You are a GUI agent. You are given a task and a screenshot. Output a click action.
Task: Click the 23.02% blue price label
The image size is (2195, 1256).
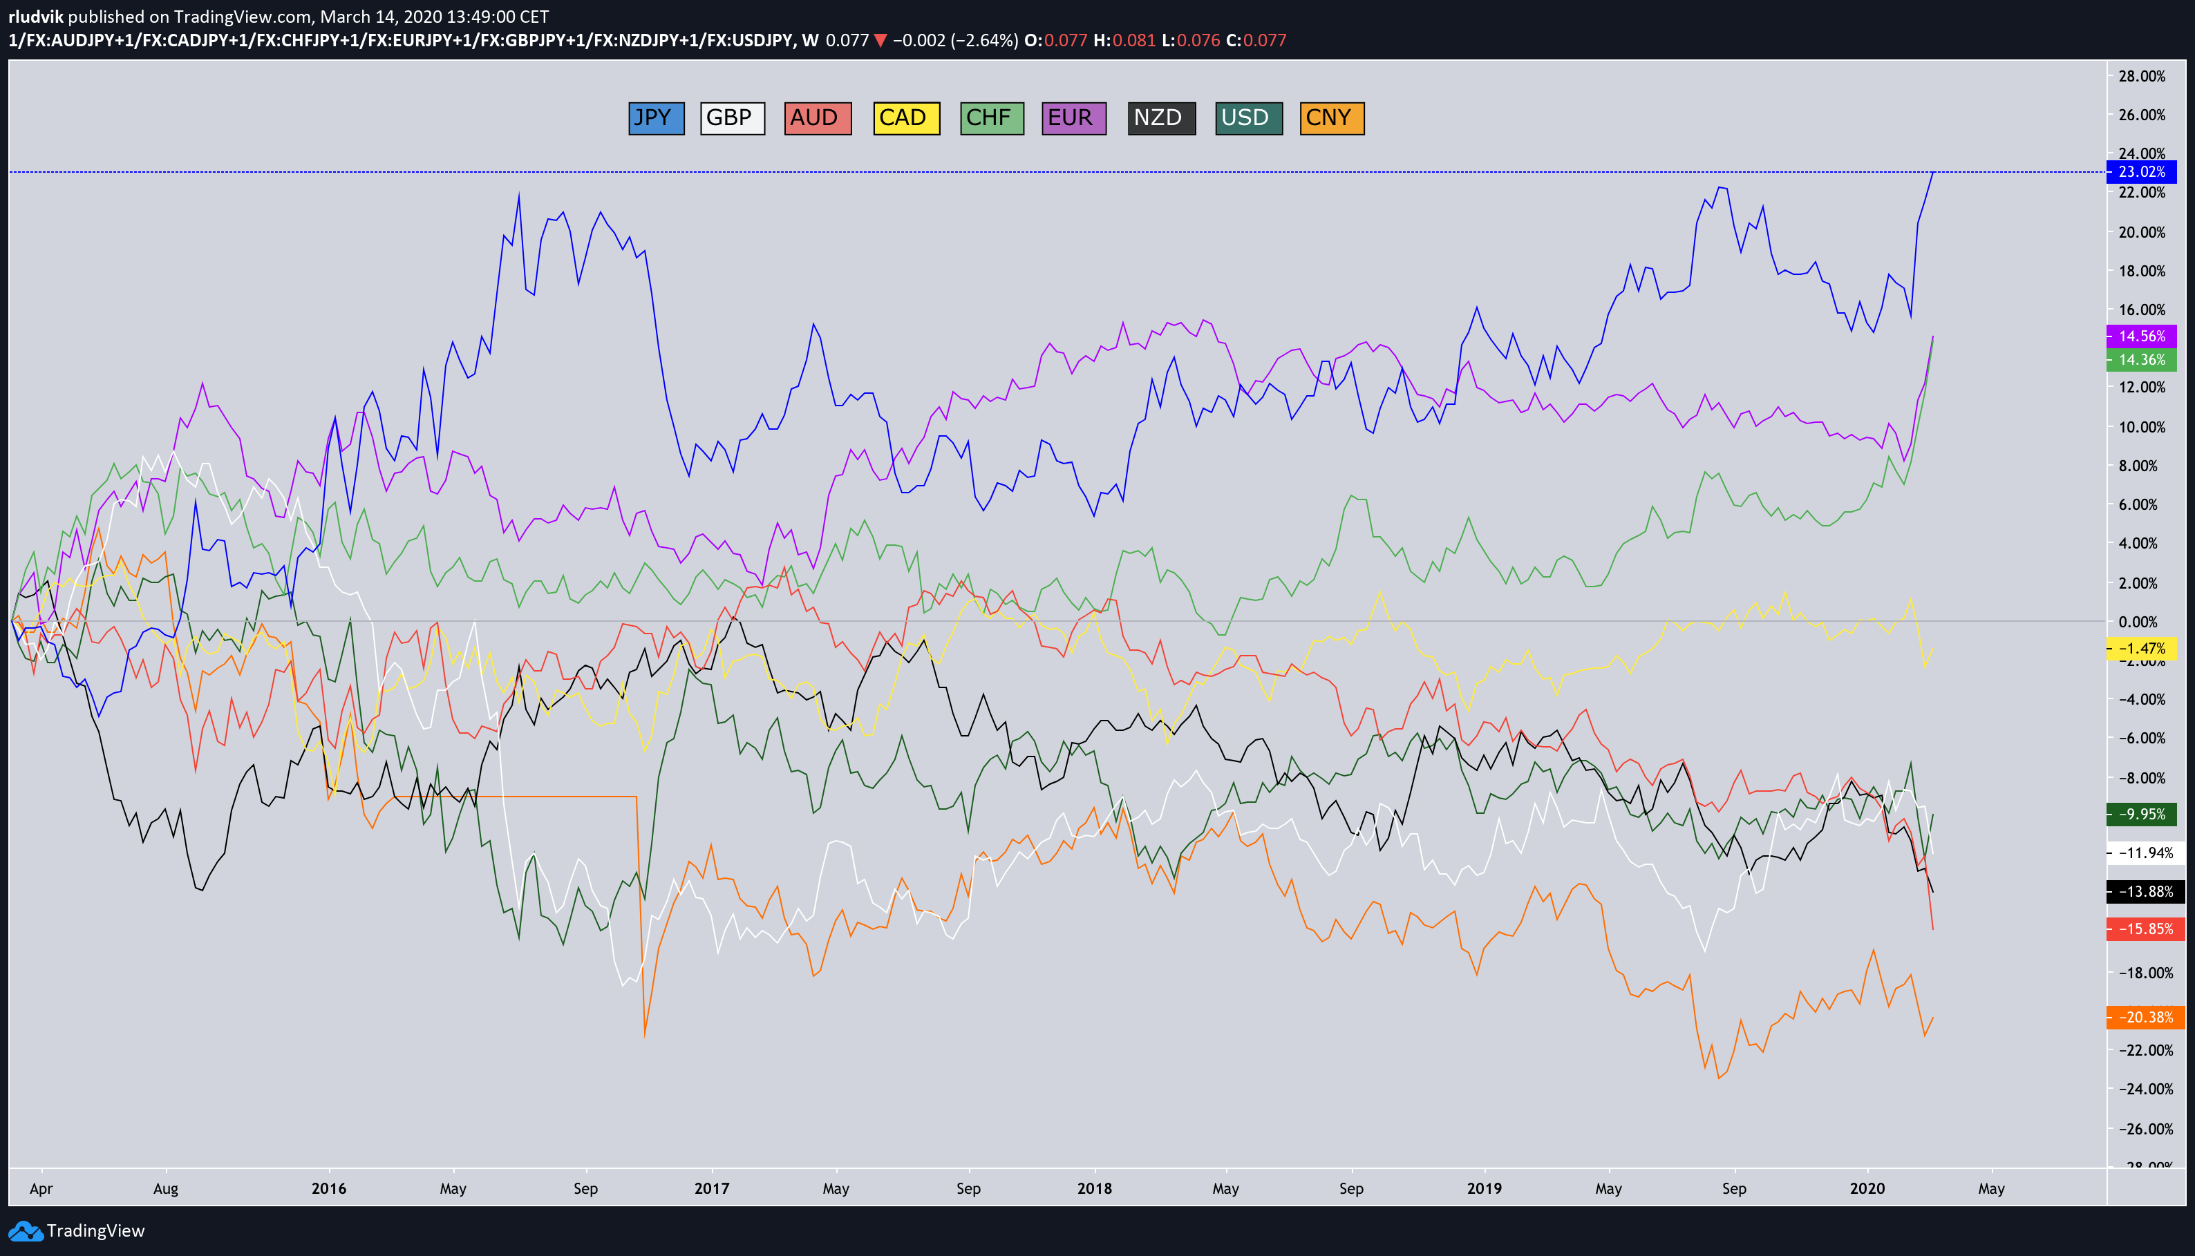click(2142, 171)
